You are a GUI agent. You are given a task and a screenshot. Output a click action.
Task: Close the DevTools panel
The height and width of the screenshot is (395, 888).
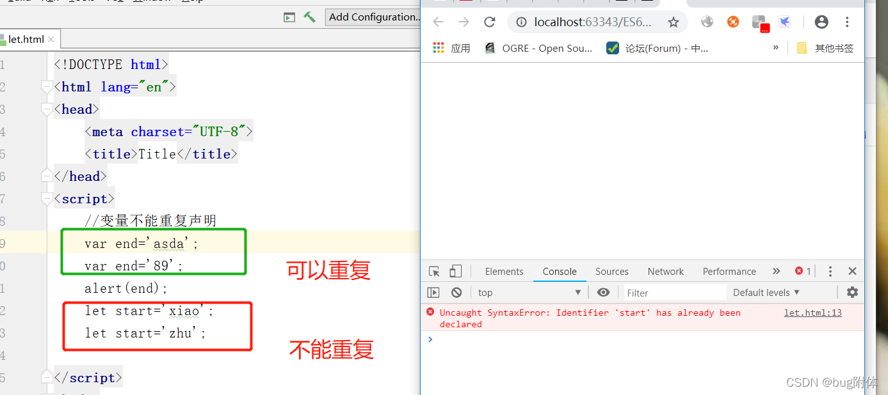click(x=852, y=272)
